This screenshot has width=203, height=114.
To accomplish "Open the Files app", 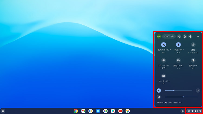I will [x=98, y=111].
